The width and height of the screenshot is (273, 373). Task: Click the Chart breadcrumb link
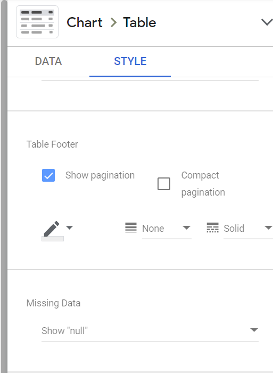[85, 22]
